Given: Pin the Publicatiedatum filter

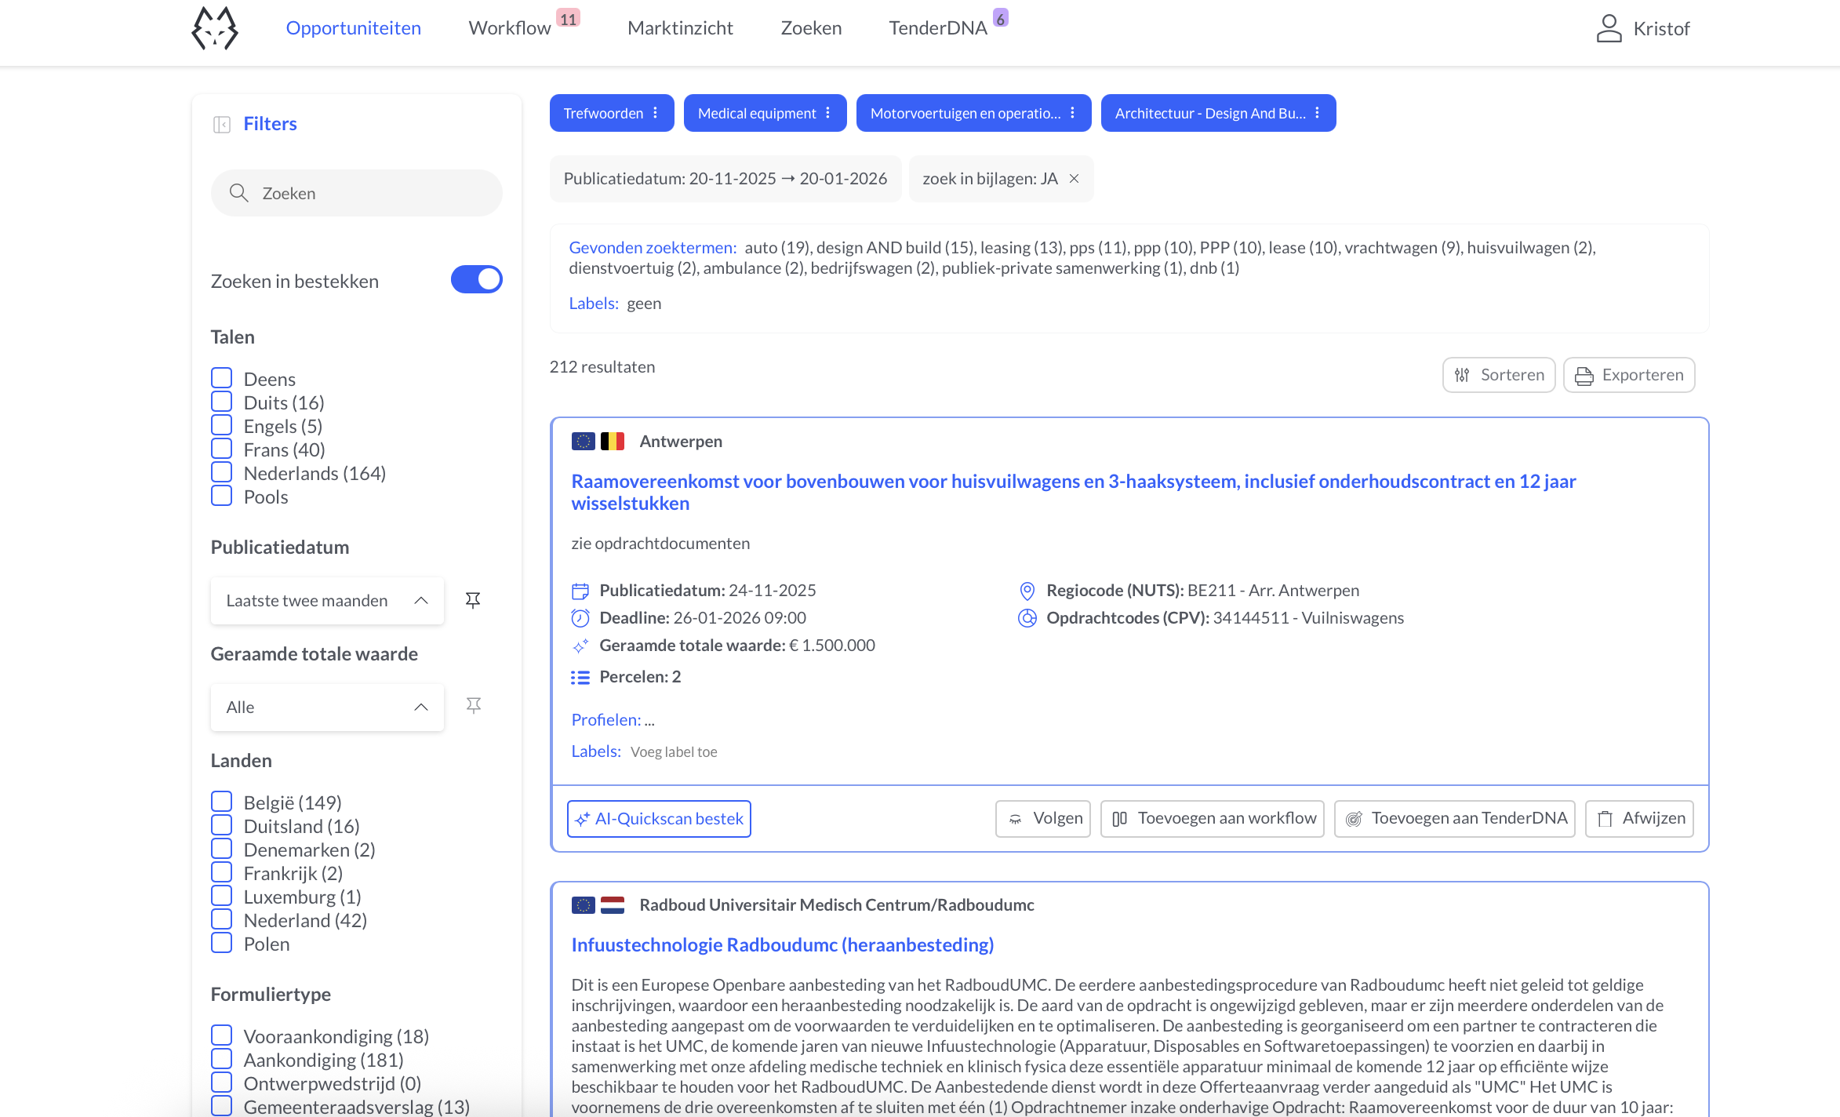Looking at the screenshot, I should click(473, 600).
